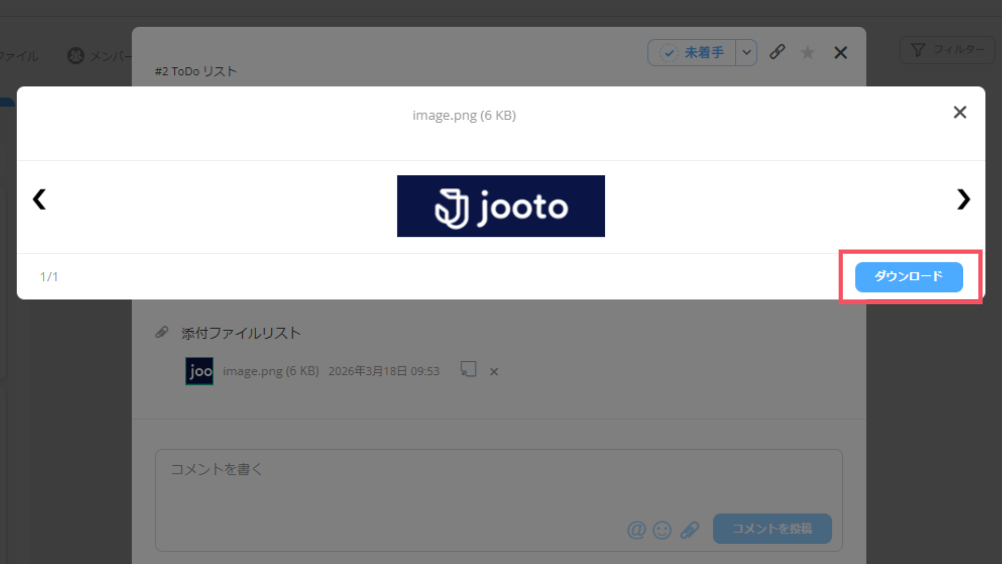Click the jooto logo image preview

[500, 206]
